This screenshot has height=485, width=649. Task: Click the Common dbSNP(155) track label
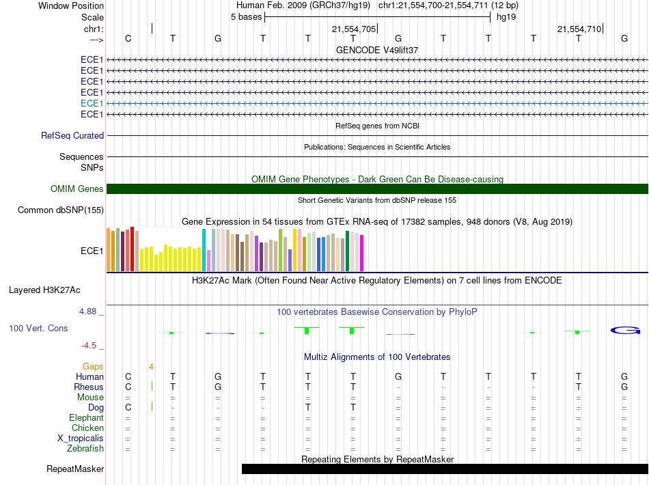(x=60, y=210)
